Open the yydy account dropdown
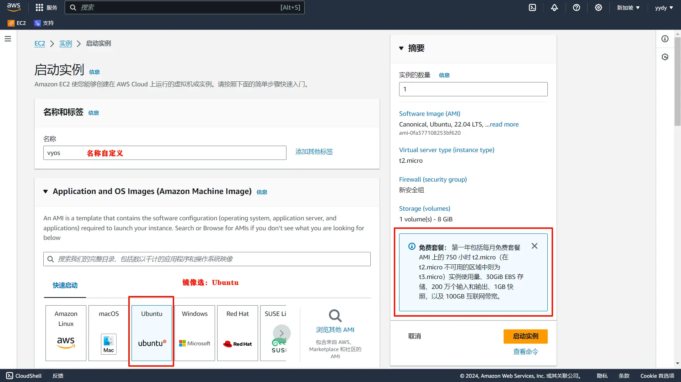681x382 pixels. tap(664, 7)
